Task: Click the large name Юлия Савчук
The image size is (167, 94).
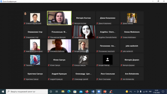Action: (x=59, y=60)
